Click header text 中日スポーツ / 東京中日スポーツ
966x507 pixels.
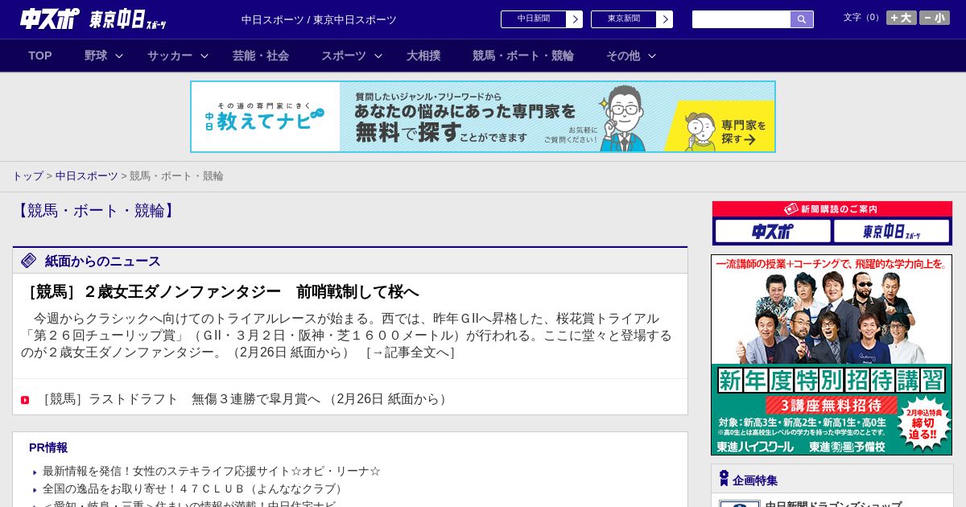pos(319,20)
